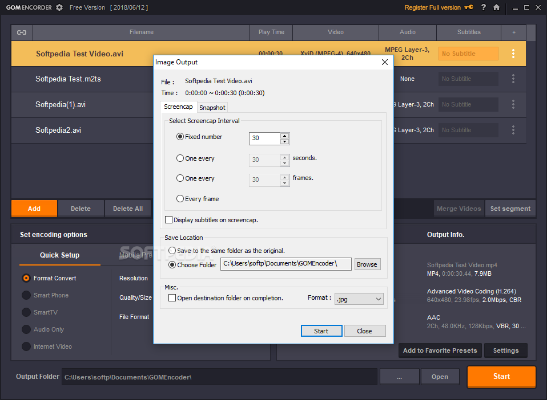
Task: Open the Quick Setup tab
Action: [x=59, y=255]
